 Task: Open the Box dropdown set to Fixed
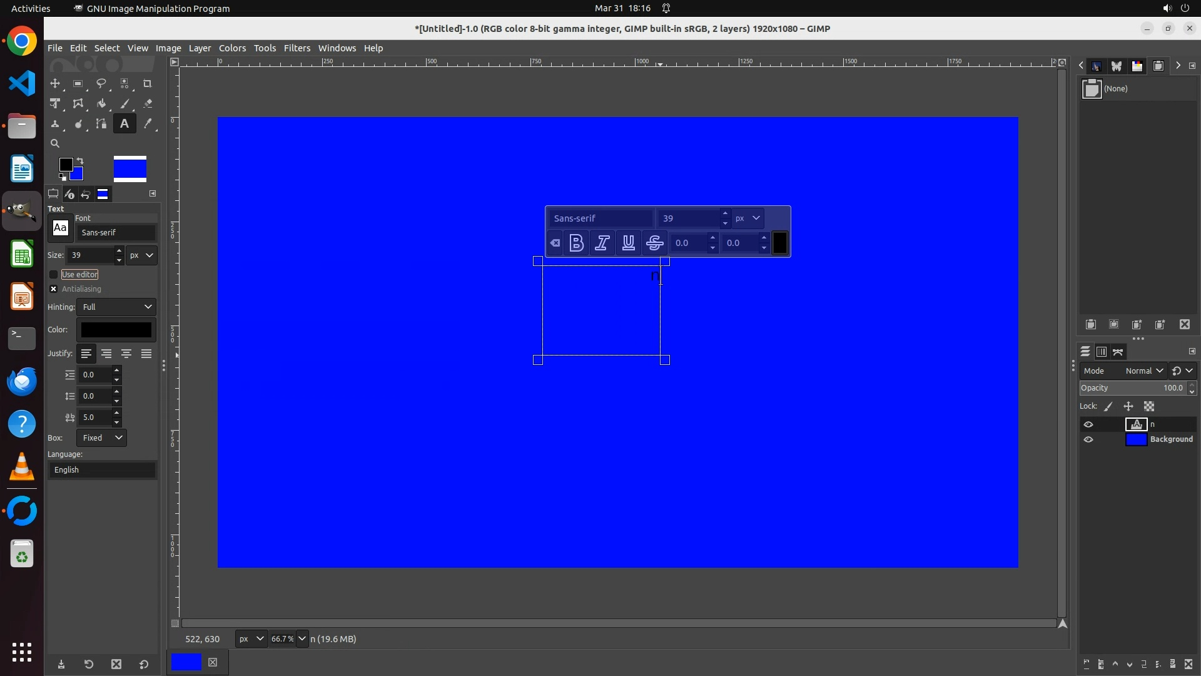click(x=101, y=438)
